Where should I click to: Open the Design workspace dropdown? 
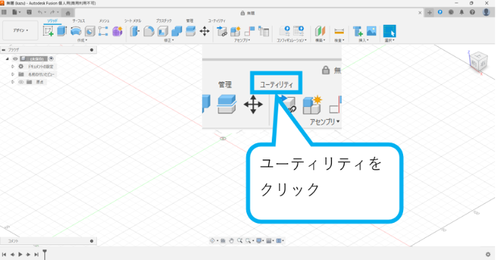[20, 31]
